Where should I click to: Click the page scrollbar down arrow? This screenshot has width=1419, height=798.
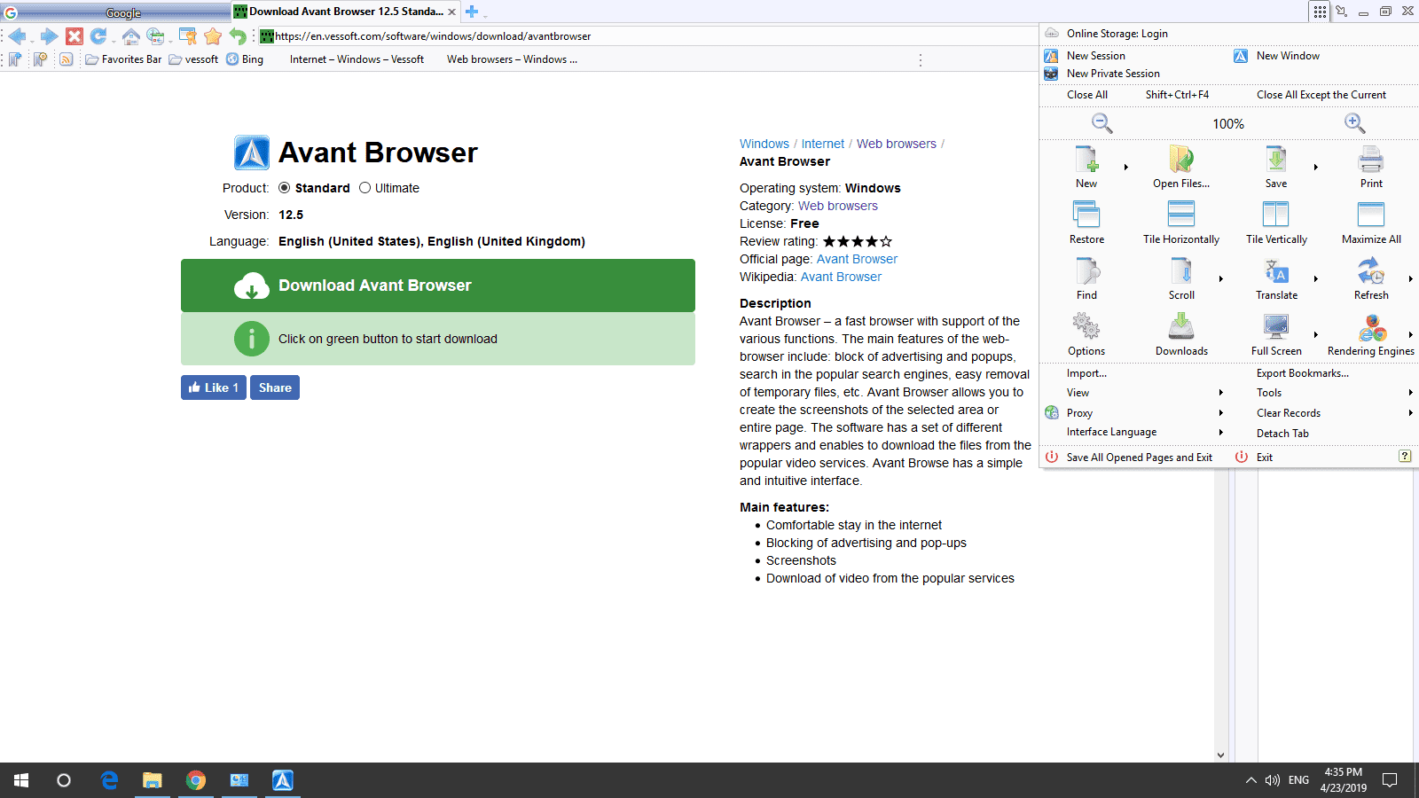[1221, 755]
